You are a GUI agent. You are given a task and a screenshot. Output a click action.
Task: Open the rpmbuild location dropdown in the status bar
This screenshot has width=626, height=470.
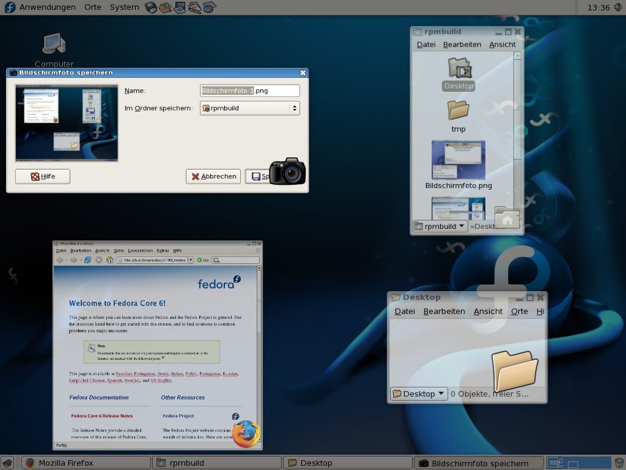440,226
